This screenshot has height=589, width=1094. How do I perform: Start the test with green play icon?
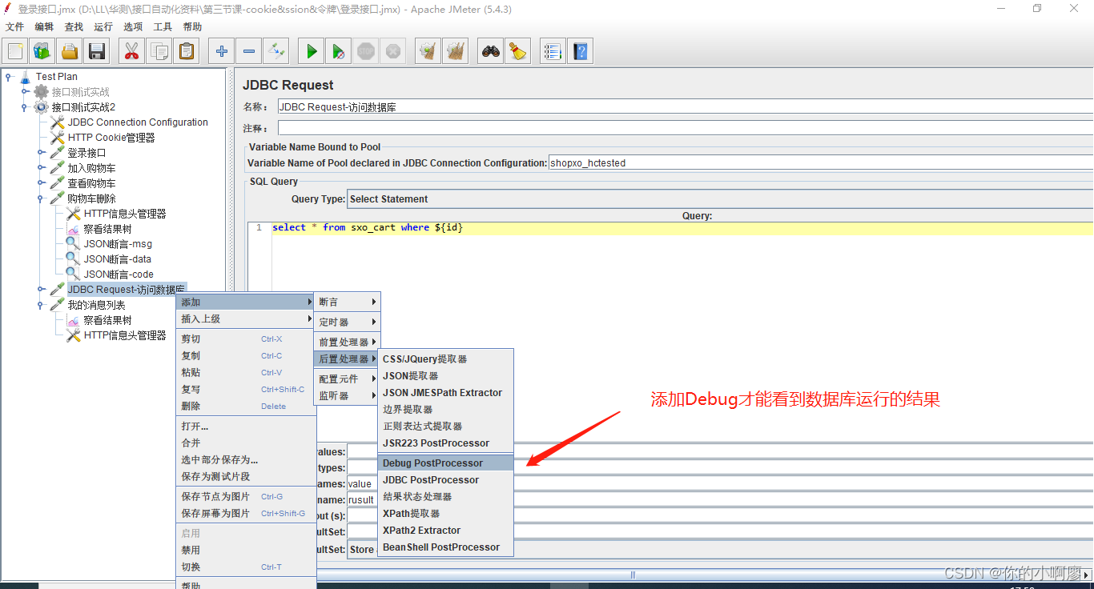click(312, 51)
